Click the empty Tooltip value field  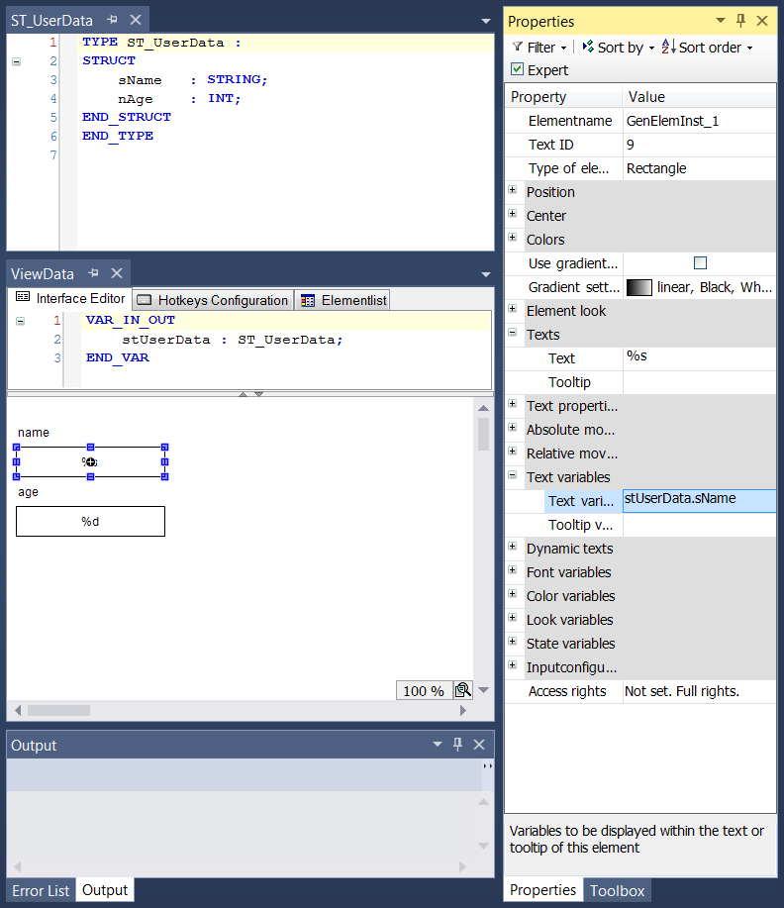click(699, 382)
